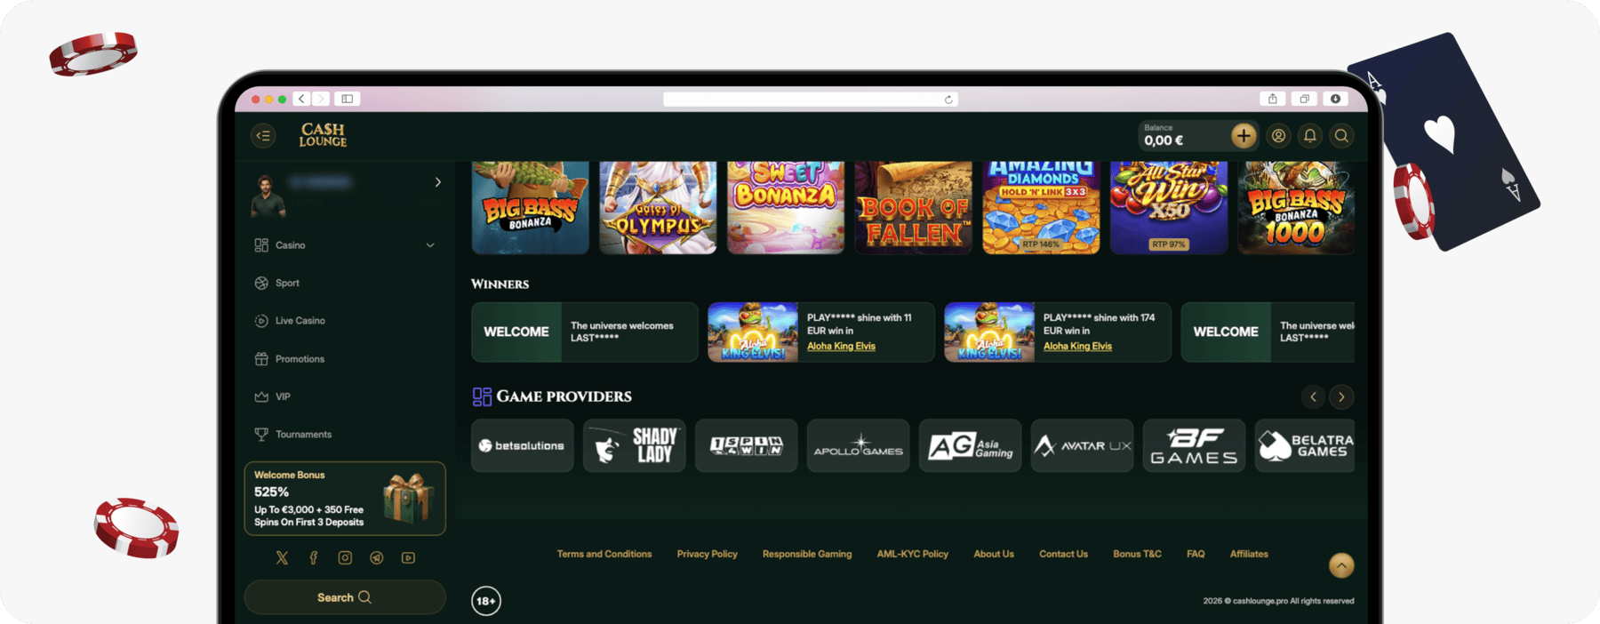
Task: Launch the Sweet Bonanza game
Action: (x=786, y=208)
